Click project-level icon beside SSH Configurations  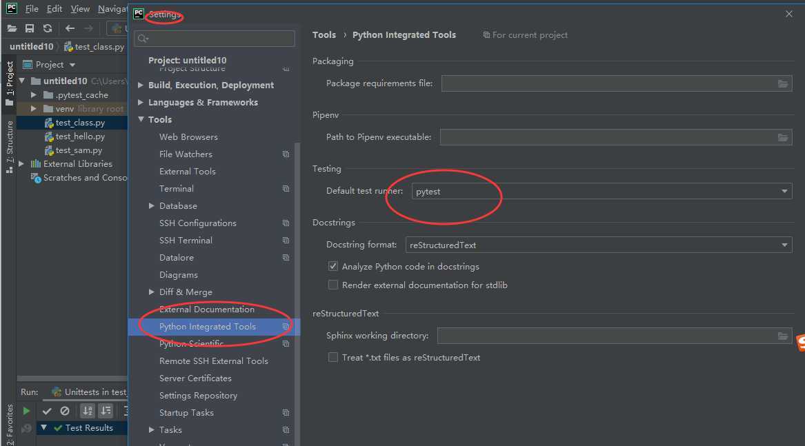coord(286,223)
